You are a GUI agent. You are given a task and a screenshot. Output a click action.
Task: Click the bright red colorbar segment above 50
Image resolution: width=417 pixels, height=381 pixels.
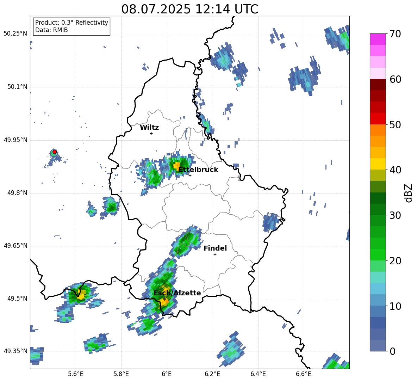click(x=378, y=119)
